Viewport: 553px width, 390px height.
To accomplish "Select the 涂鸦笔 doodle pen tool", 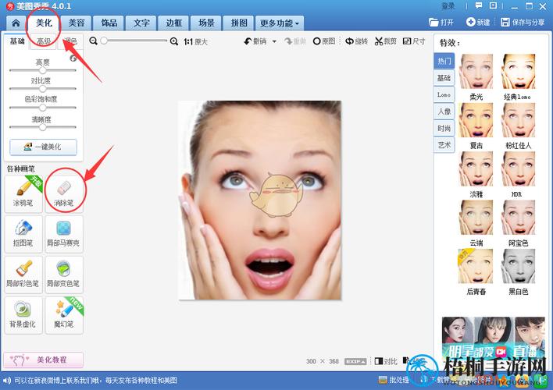I will pos(23,193).
